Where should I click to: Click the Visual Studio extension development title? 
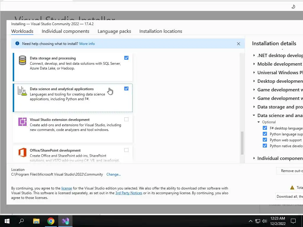[x=60, y=120]
